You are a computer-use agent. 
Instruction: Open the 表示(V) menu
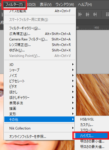(x=46, y=5)
